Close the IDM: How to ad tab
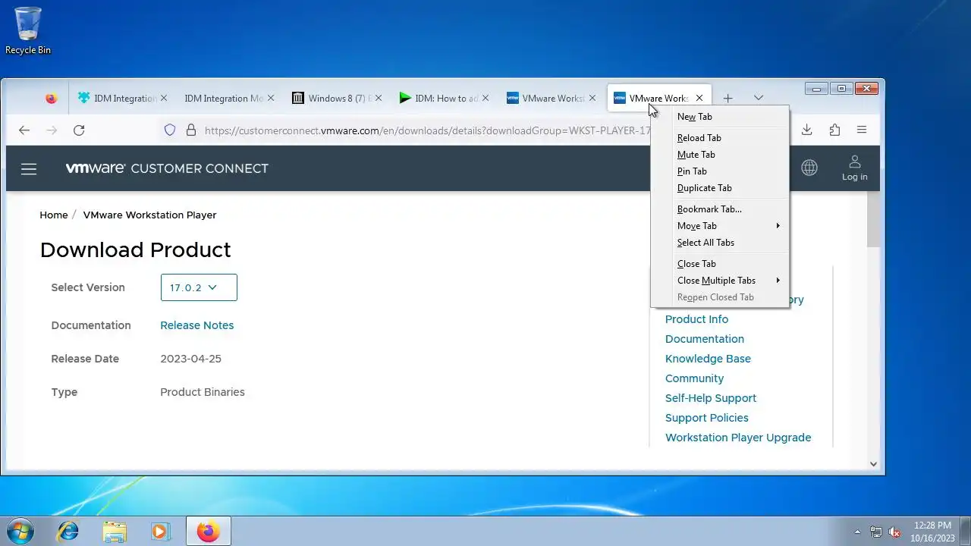 [485, 99]
